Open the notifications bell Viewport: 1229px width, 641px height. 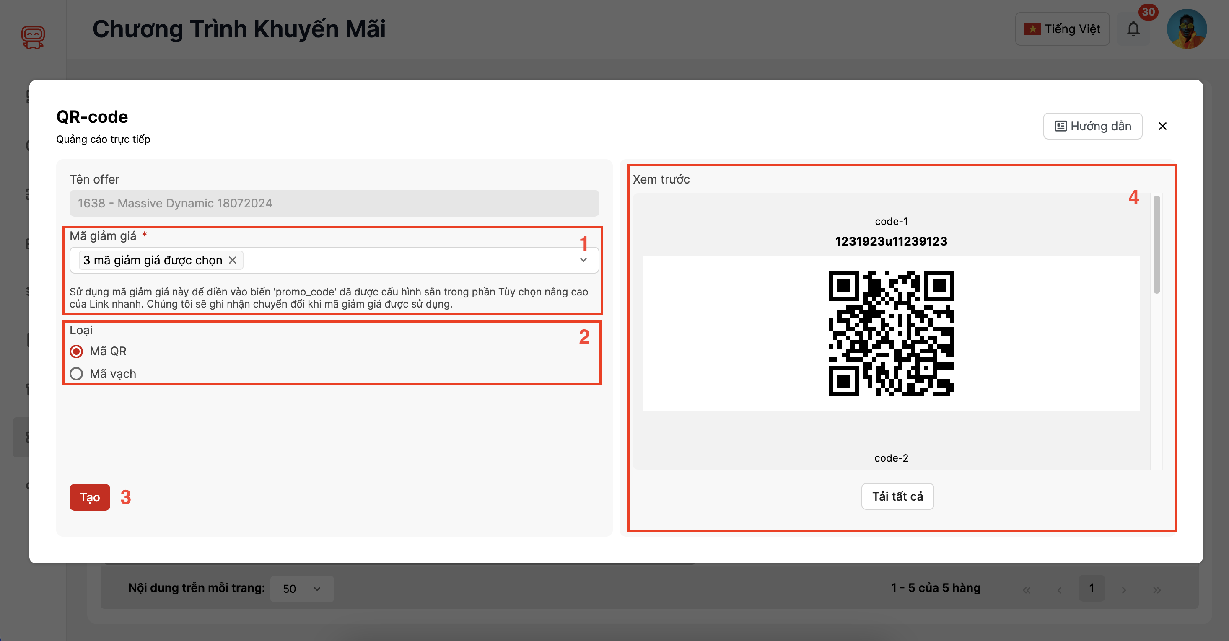tap(1133, 29)
